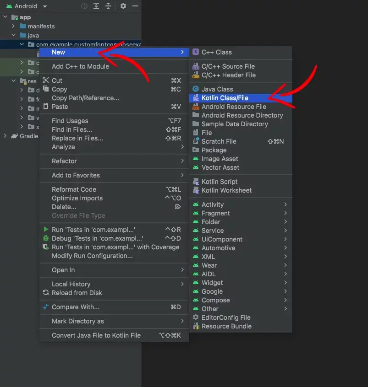Click the green Run tests arrow icon

pyautogui.click(x=46, y=229)
